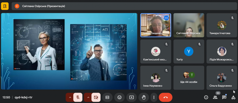Toggle the muted microphone button

pos(78,97)
